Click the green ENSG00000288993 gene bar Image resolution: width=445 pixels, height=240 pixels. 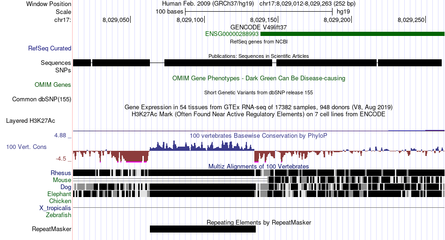[352, 34]
